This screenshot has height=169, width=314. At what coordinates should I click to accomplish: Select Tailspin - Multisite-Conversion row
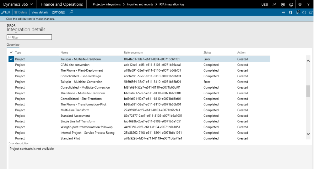tap(139, 82)
